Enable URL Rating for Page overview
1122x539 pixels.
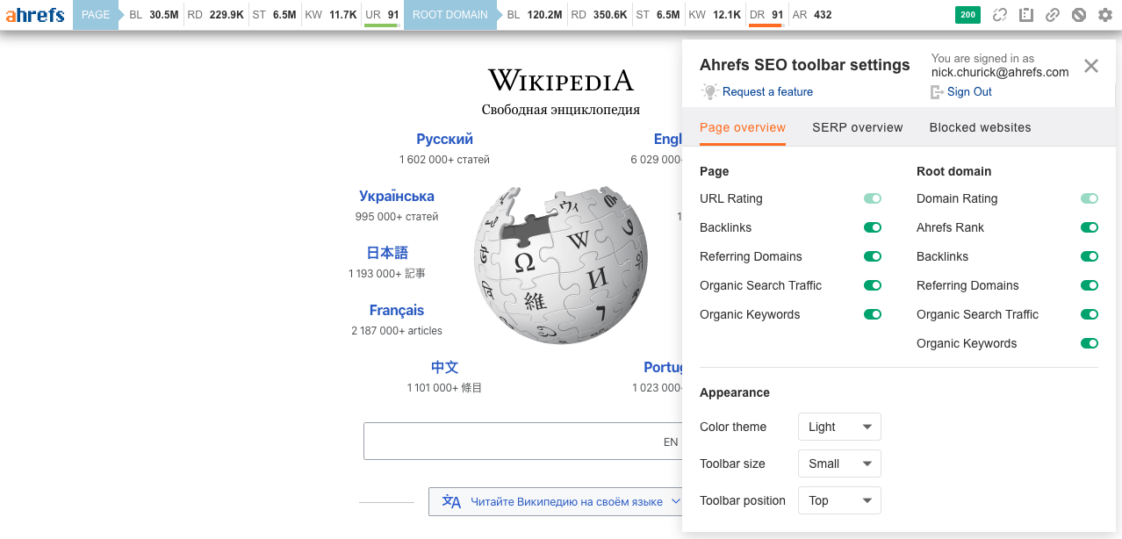click(872, 198)
